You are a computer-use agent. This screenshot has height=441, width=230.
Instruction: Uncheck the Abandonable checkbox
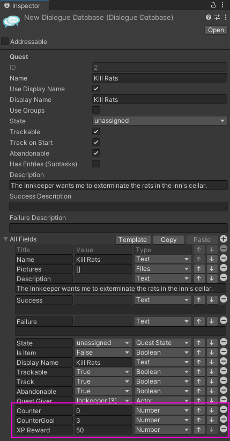(96, 153)
